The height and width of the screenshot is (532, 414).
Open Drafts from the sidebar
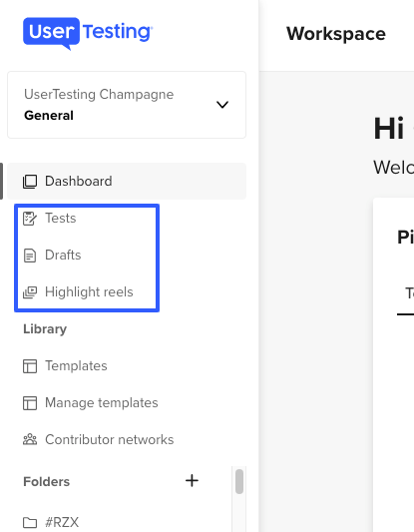[x=63, y=256]
